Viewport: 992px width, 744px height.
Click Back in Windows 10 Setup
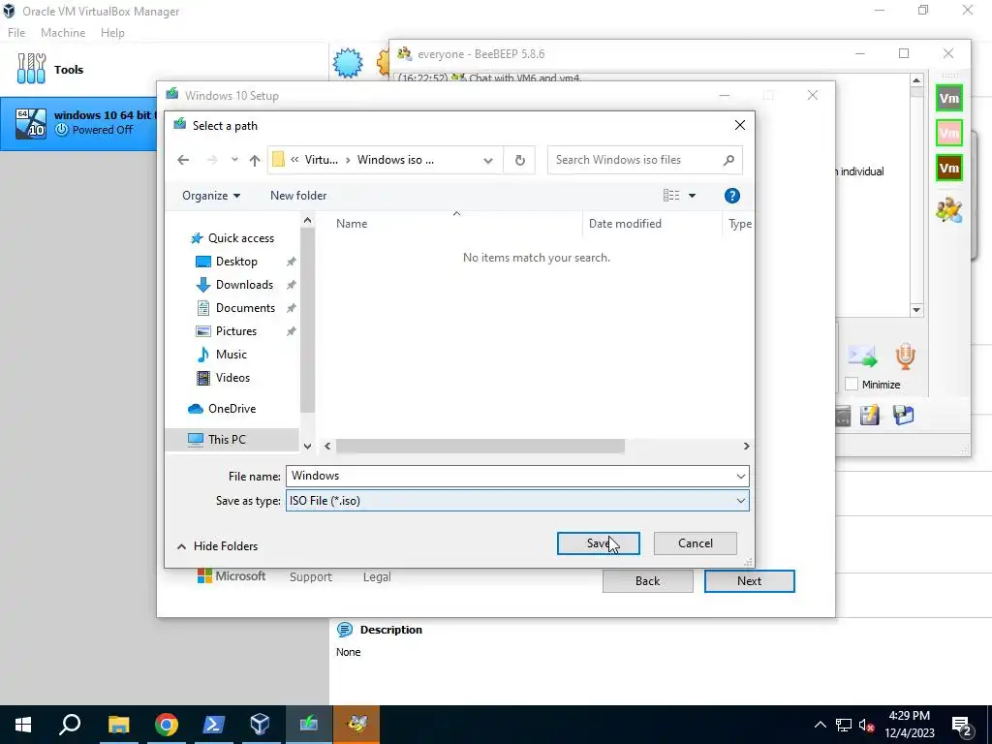coord(647,581)
